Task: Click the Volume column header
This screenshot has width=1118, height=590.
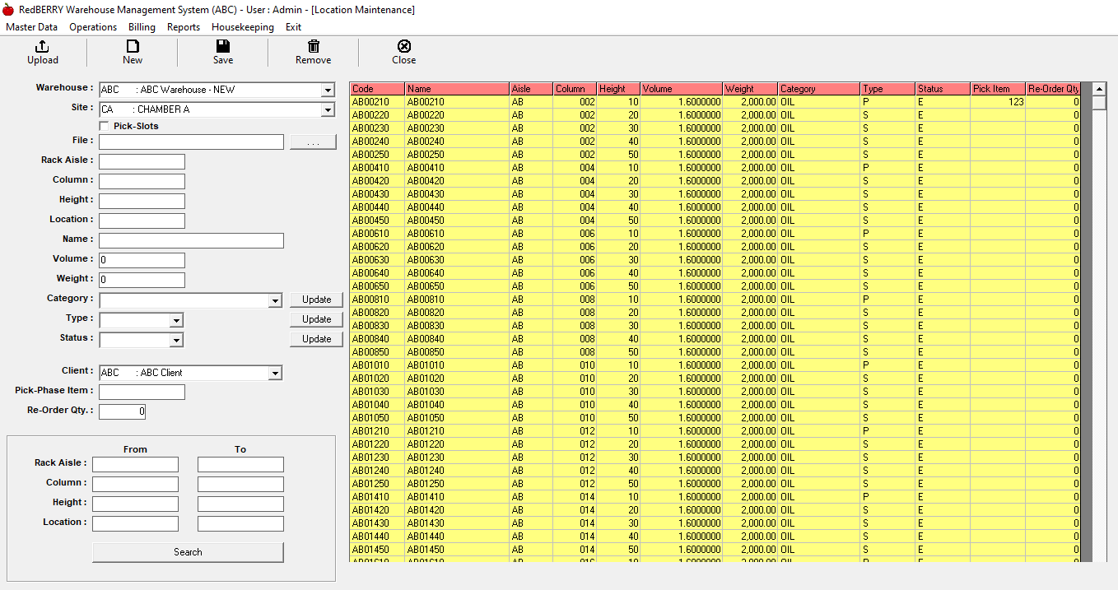Action: point(682,89)
